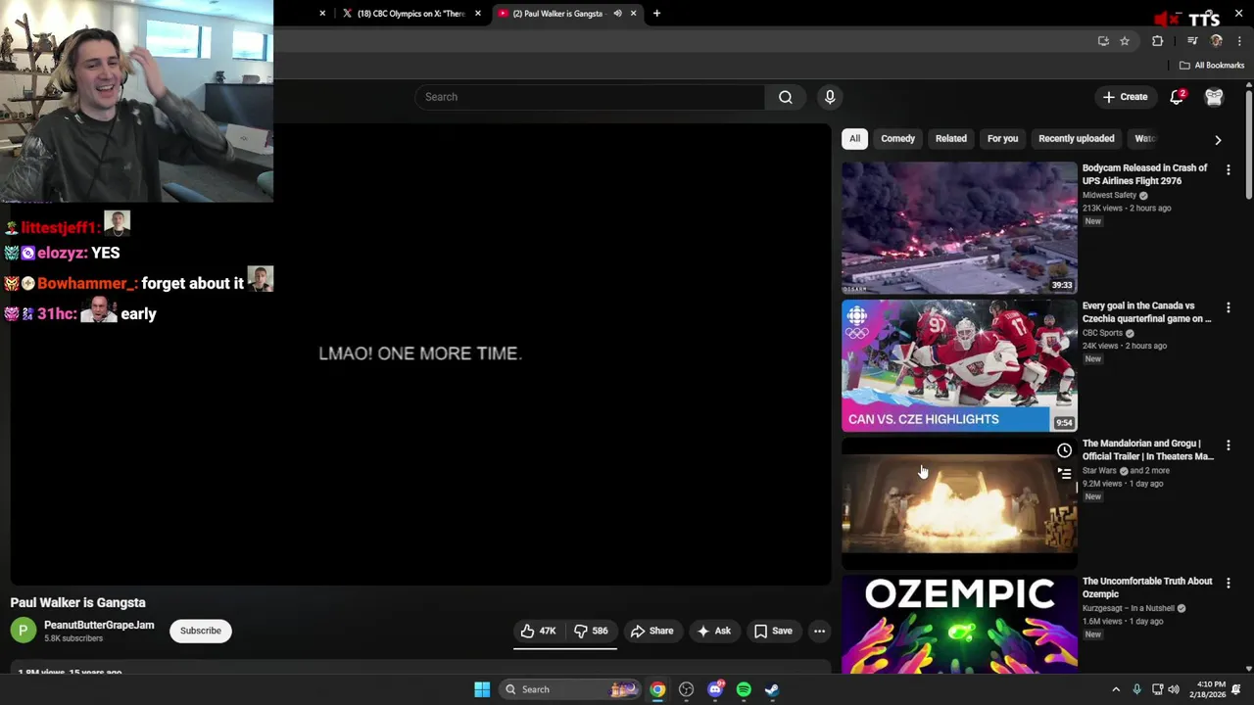Open Steam from the taskbar
Image resolution: width=1254 pixels, height=705 pixels.
click(772, 689)
